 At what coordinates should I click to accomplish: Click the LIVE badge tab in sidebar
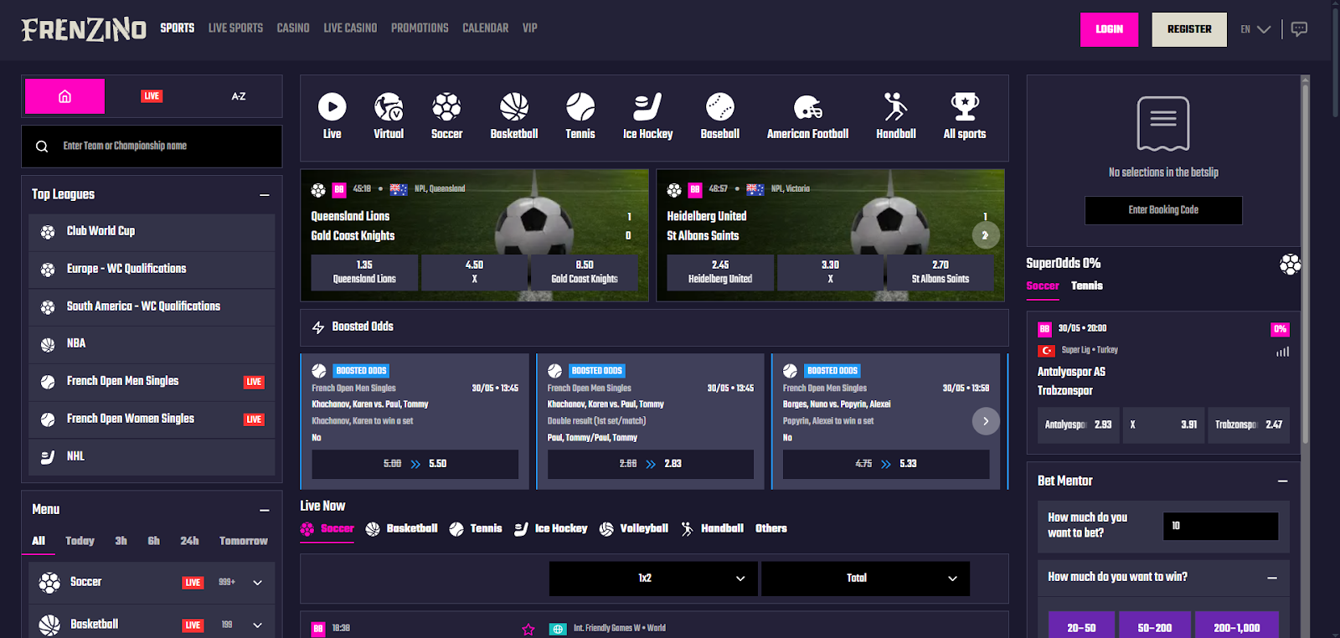(x=152, y=96)
